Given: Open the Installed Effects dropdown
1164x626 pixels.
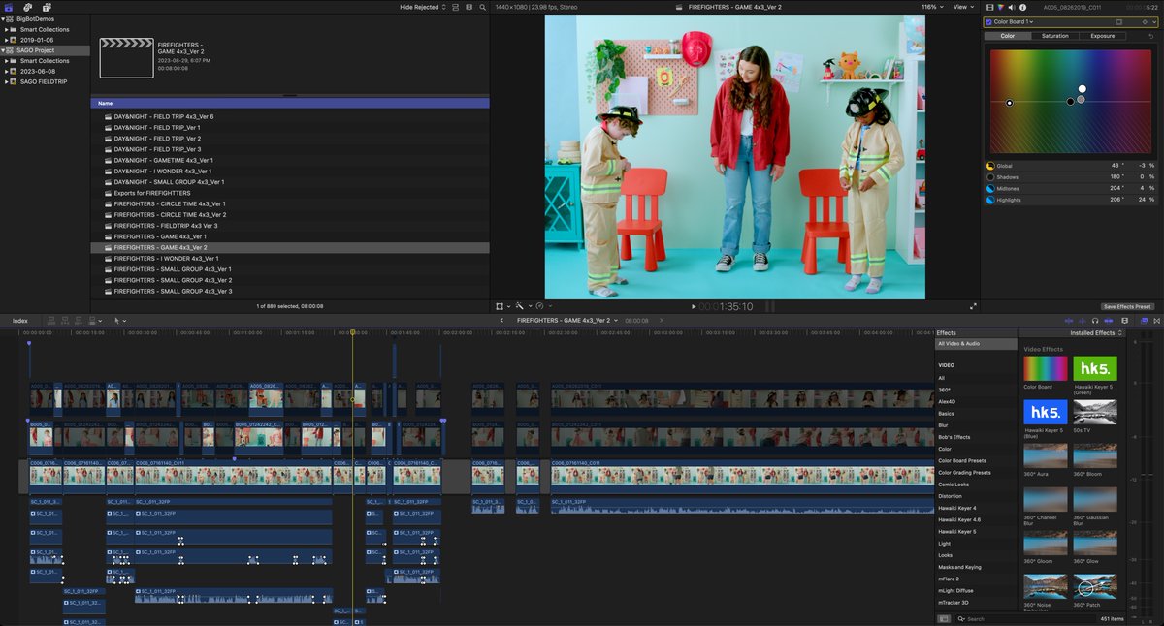Looking at the screenshot, I should pyautogui.click(x=1097, y=332).
